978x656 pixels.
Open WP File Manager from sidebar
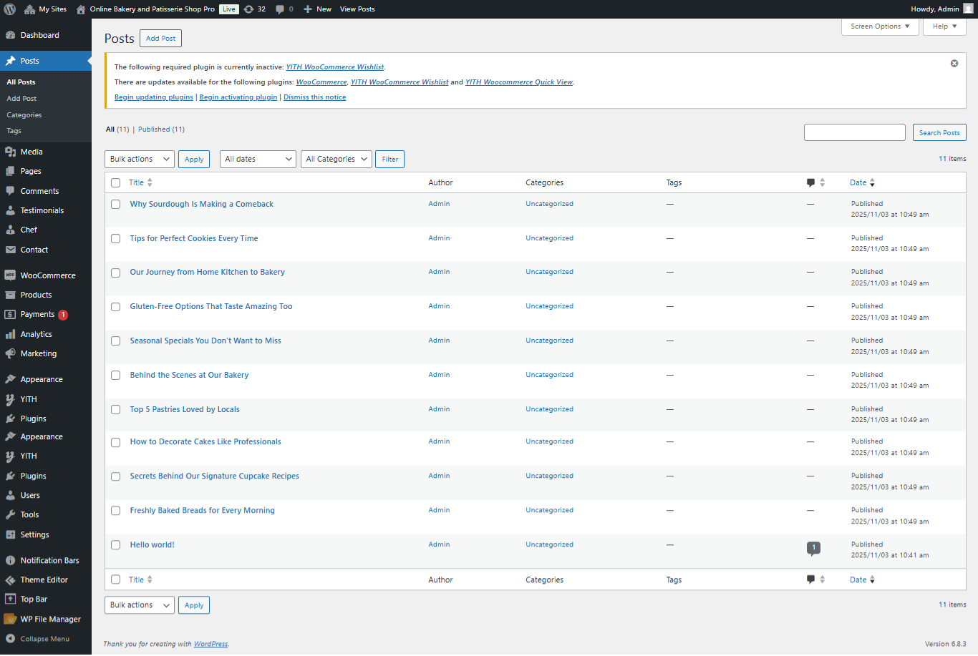(x=50, y=619)
